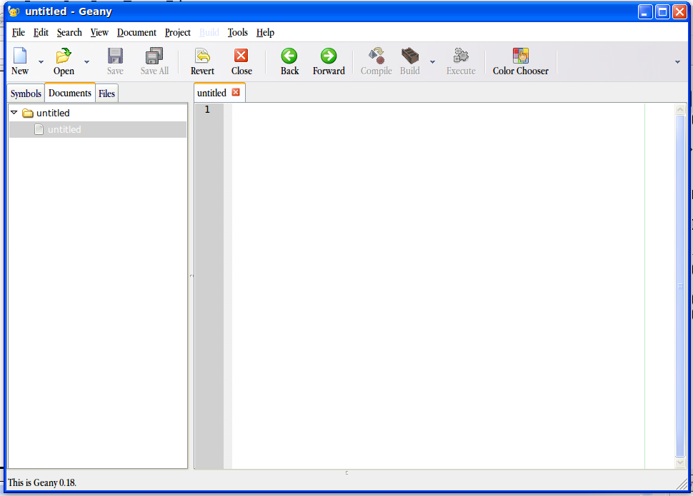The width and height of the screenshot is (693, 496).
Task: Open the toolbar overflow arrow at far right
Action: [x=677, y=62]
